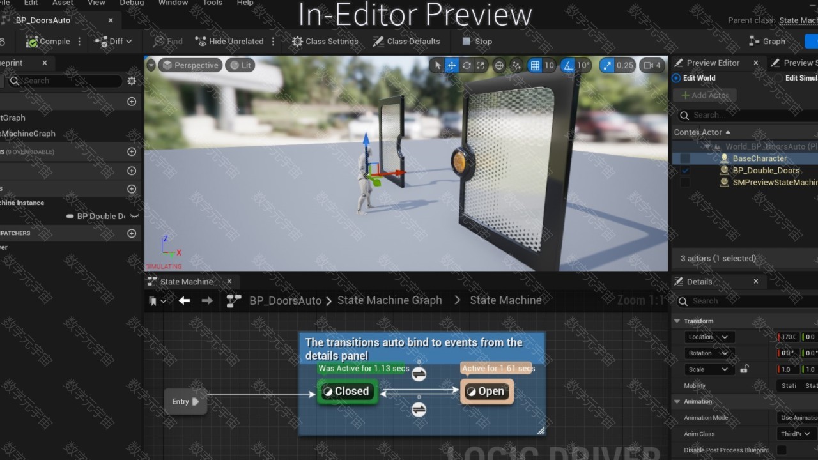Viewport: 818px width, 460px height.
Task: Toggle eye icon next to BP Double Doors variable
Action: pyautogui.click(x=134, y=216)
